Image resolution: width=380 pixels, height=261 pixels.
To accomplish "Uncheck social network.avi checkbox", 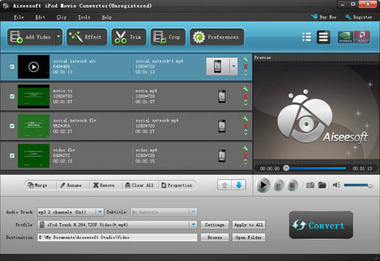I will 12,67.
